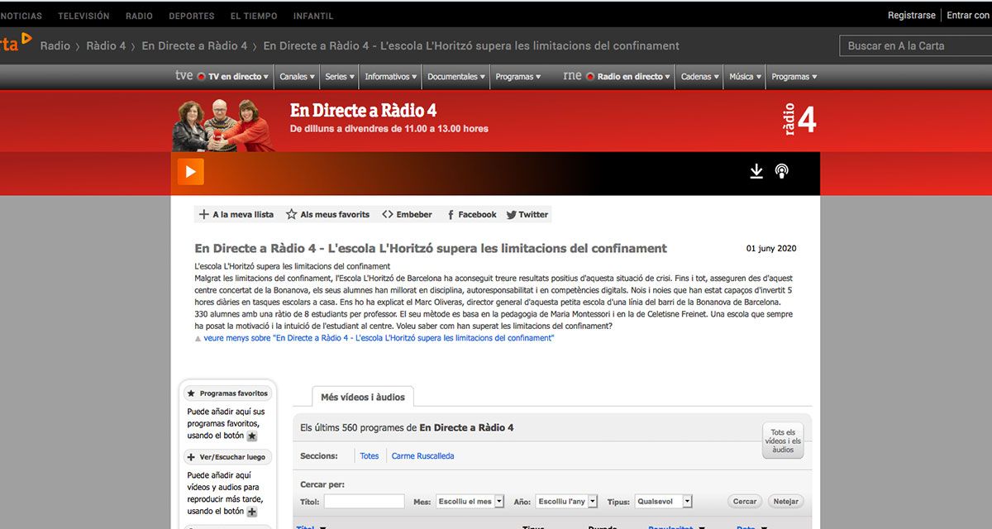Go to Televisión in top bar

click(83, 16)
